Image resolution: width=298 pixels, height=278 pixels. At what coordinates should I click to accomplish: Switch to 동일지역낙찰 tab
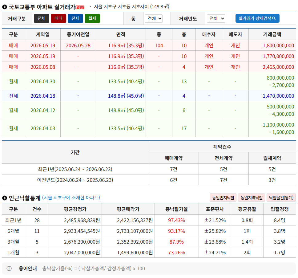click(x=252, y=198)
